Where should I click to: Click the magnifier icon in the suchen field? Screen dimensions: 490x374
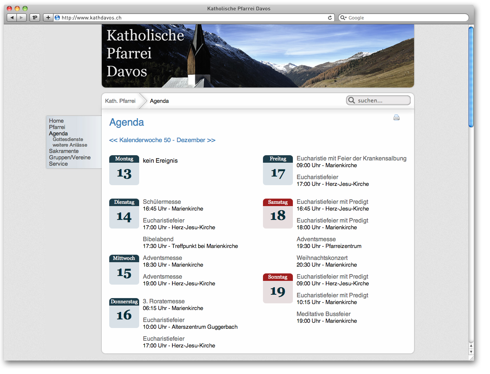tap(352, 100)
